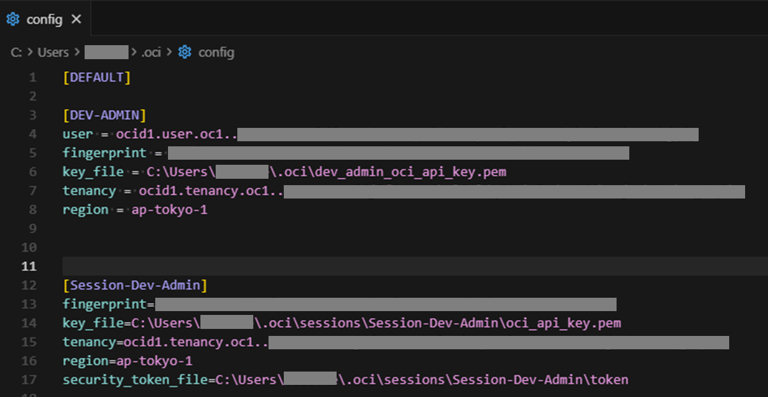Close the config editor tab

(76, 19)
